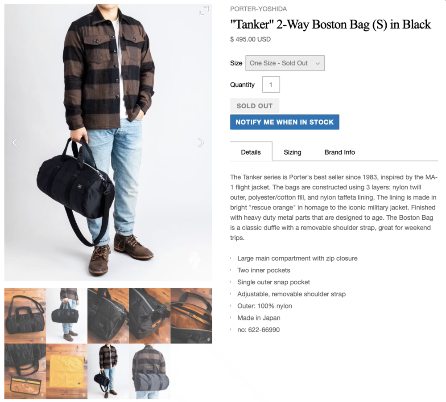The height and width of the screenshot is (402, 446).
Task: Open the Brand Info tab
Action: click(339, 152)
